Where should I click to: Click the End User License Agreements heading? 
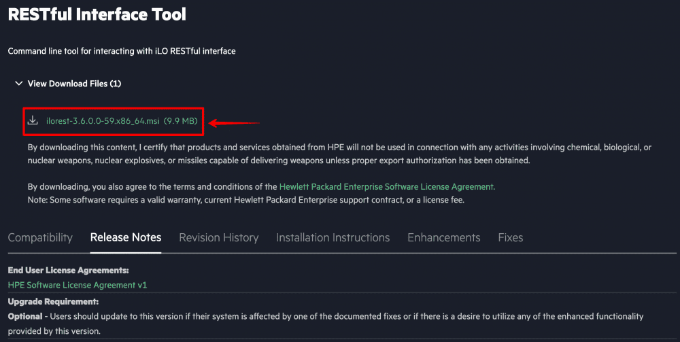coord(69,271)
